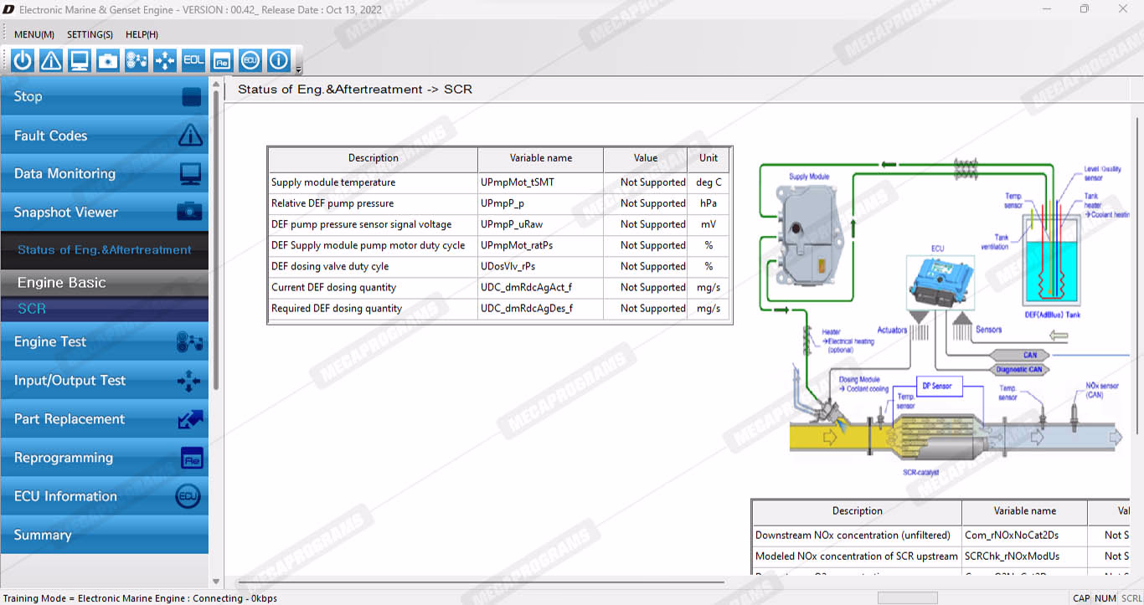Click the info icon in the toolbar
This screenshot has height=605, width=1144.
279,60
